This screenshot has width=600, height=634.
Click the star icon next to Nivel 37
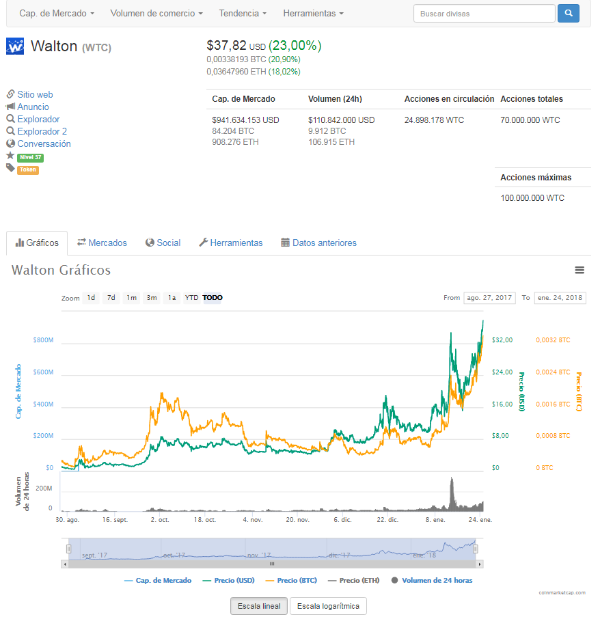[x=10, y=156]
